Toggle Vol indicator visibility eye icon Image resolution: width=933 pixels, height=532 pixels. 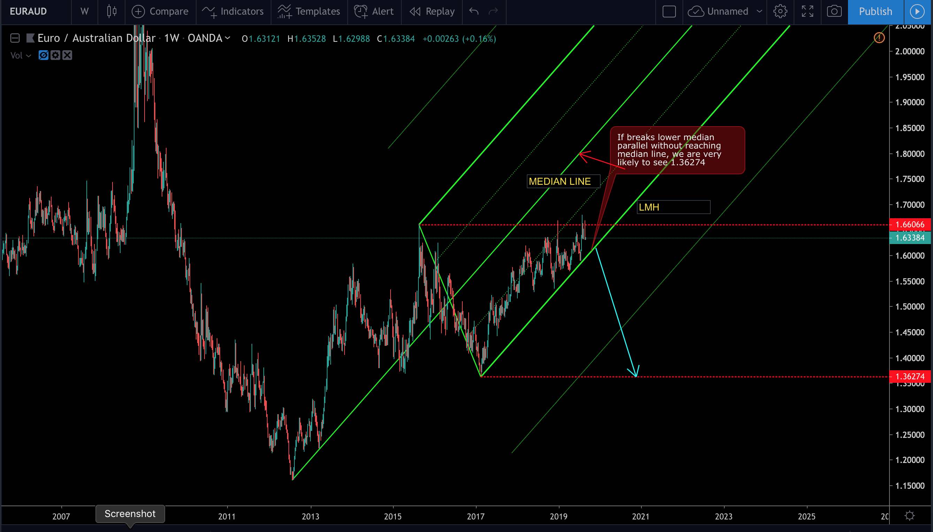pos(44,55)
